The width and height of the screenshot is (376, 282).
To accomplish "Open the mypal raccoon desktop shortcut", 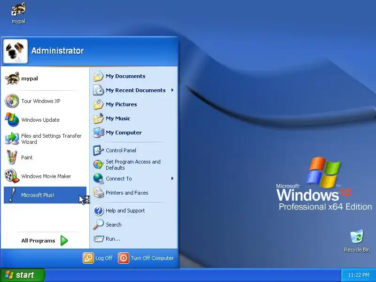I will pos(18,9).
